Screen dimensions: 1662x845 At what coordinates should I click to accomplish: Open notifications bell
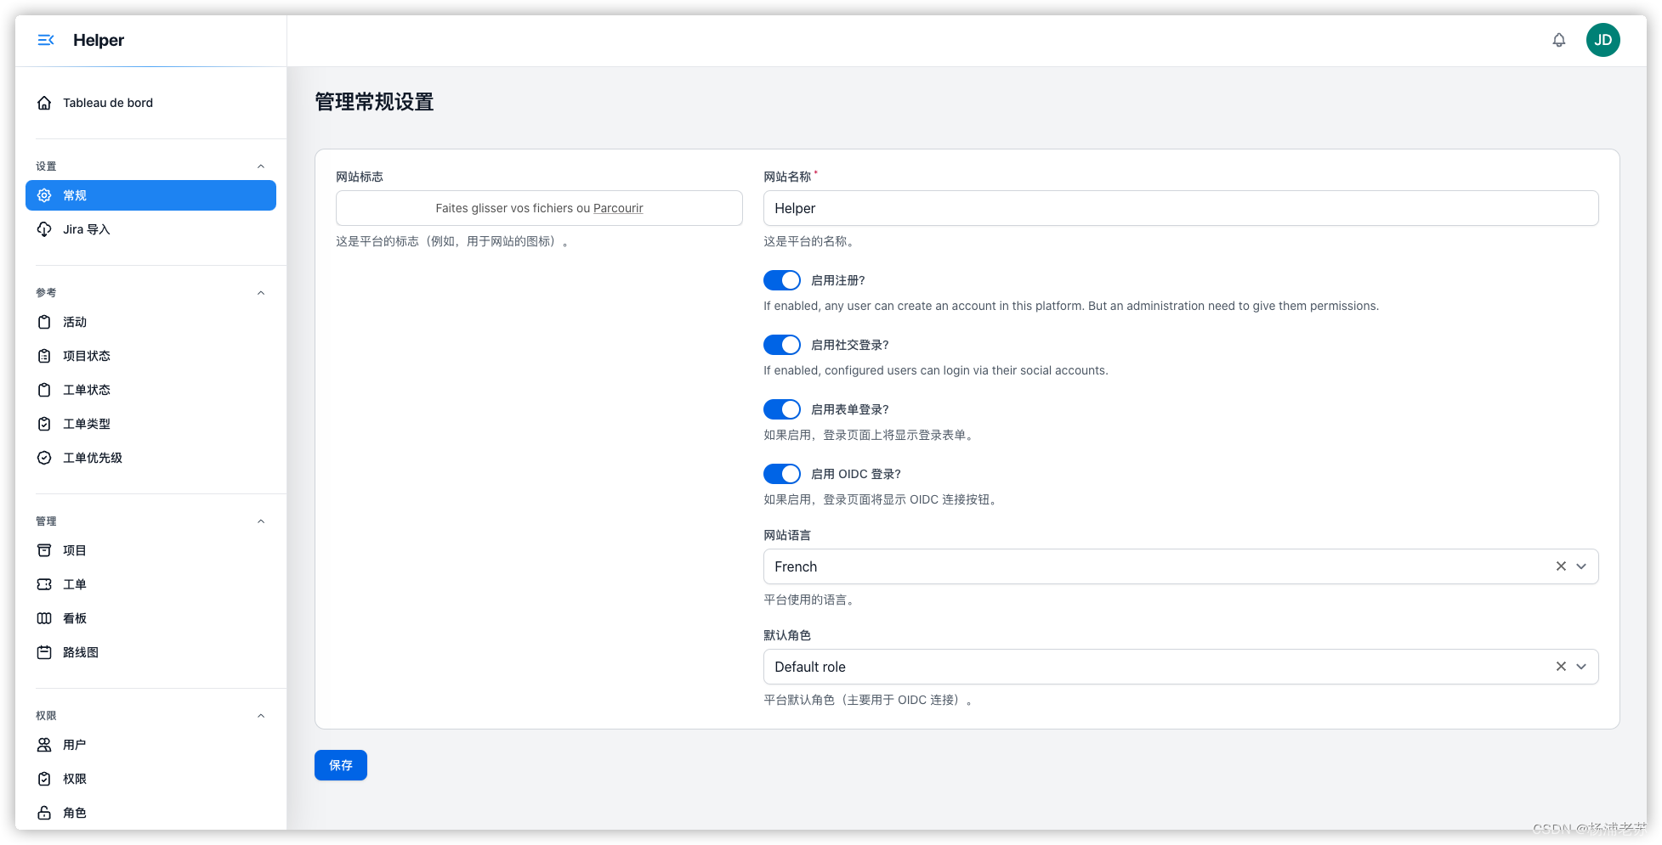[1558, 40]
